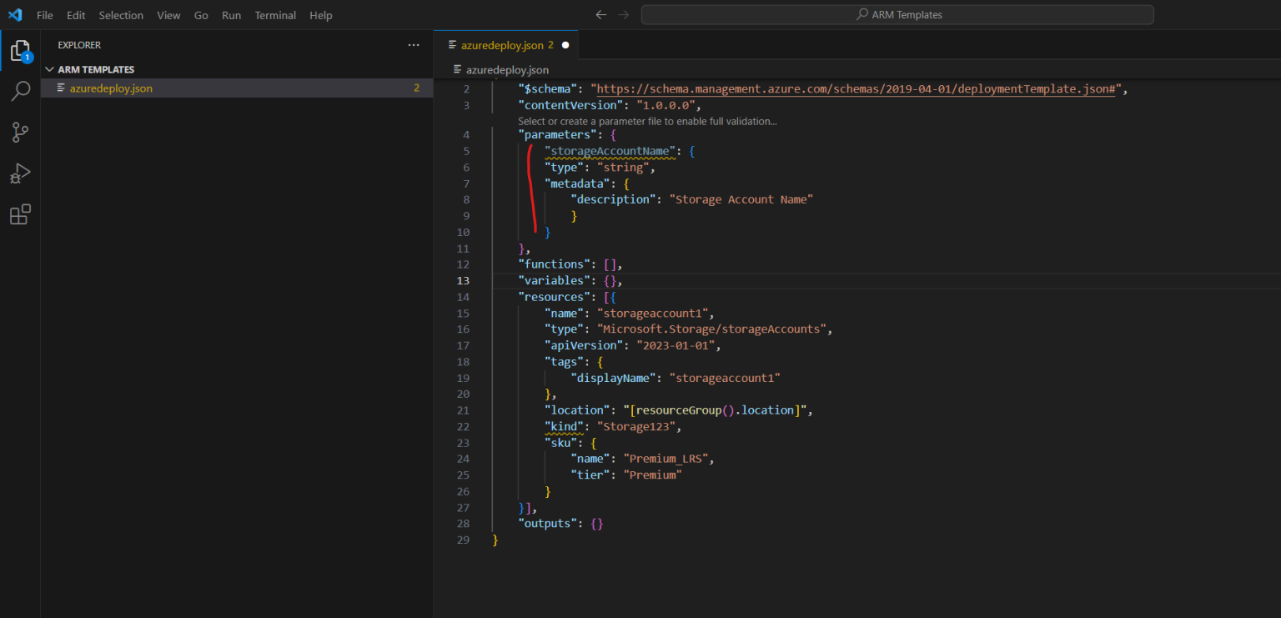The image size is (1281, 618).
Task: Collapse the ARM TEMPLATES folder section
Action: point(50,69)
